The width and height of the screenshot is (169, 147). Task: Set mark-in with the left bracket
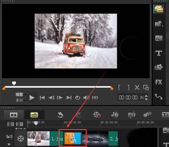tap(119, 88)
